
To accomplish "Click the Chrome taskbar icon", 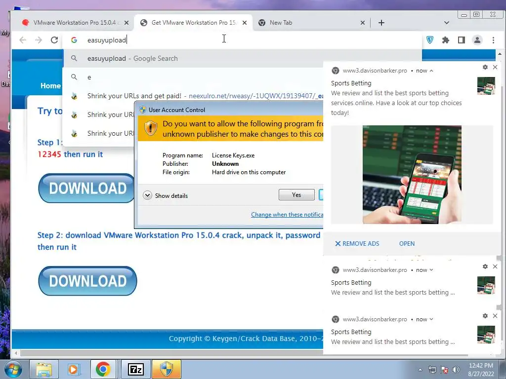I will (x=103, y=369).
